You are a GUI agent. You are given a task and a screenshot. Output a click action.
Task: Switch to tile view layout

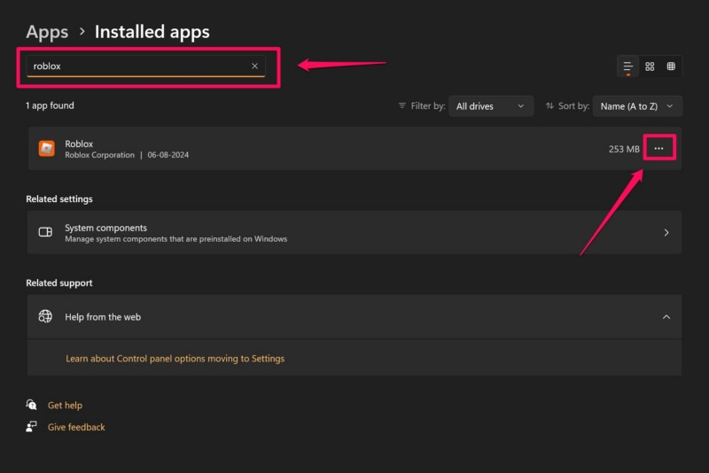click(671, 66)
